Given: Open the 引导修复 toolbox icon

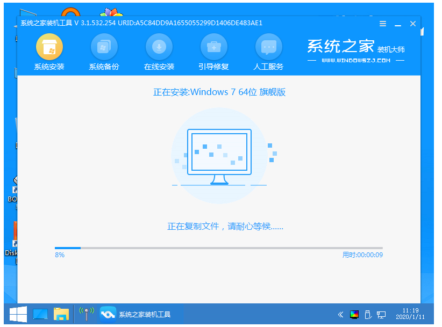Looking at the screenshot, I should tap(213, 47).
